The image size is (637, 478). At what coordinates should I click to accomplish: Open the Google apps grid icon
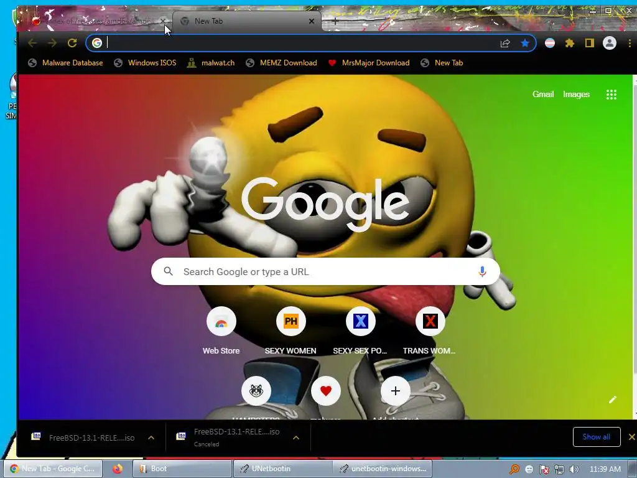tap(611, 95)
